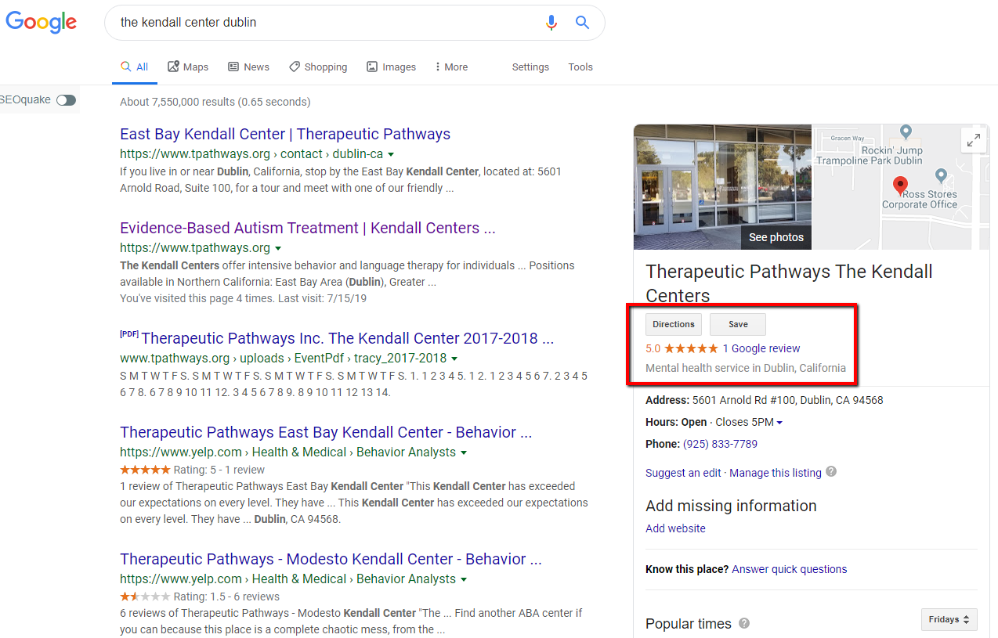
Task: Open search Settings
Action: [x=530, y=67]
